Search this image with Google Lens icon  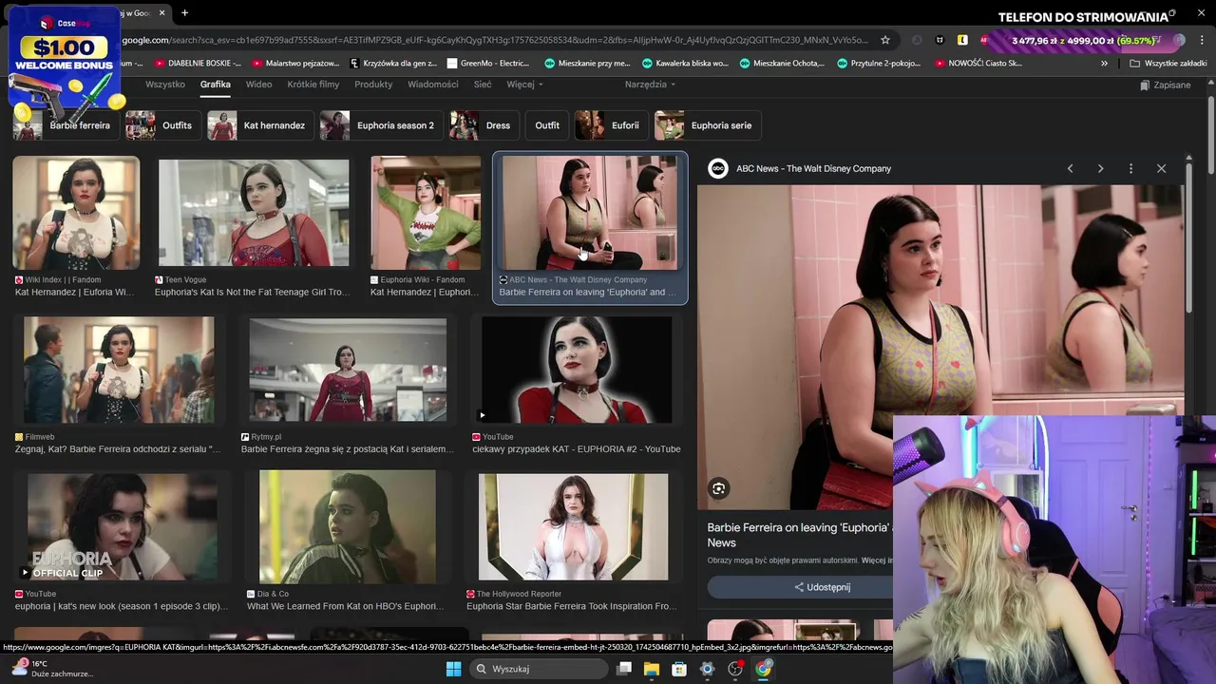[719, 488]
